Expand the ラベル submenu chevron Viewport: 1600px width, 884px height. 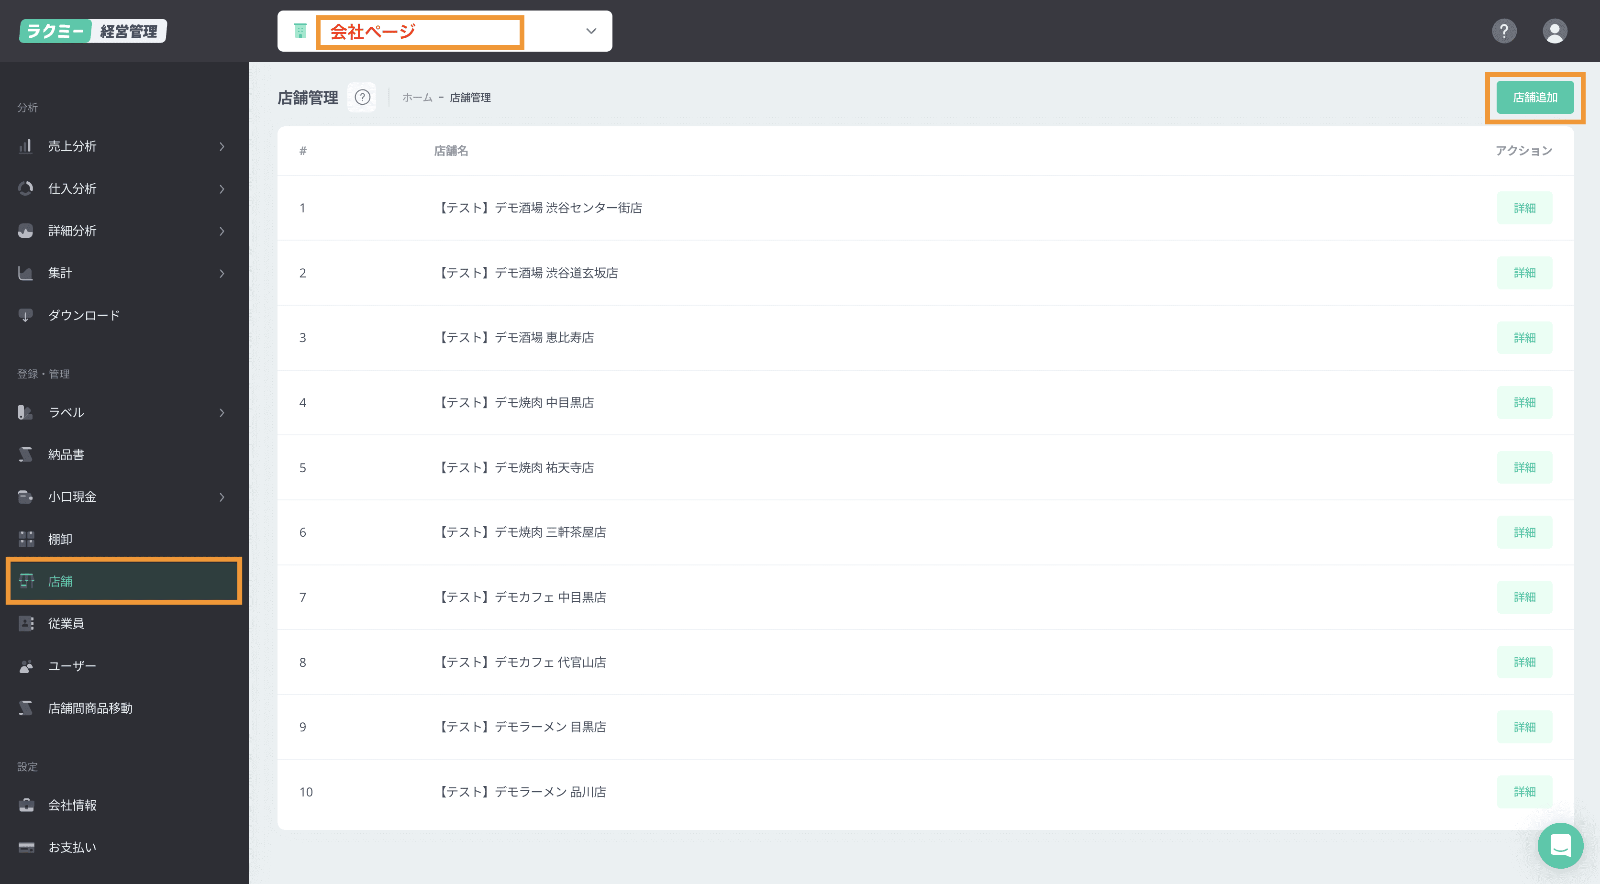coord(222,413)
